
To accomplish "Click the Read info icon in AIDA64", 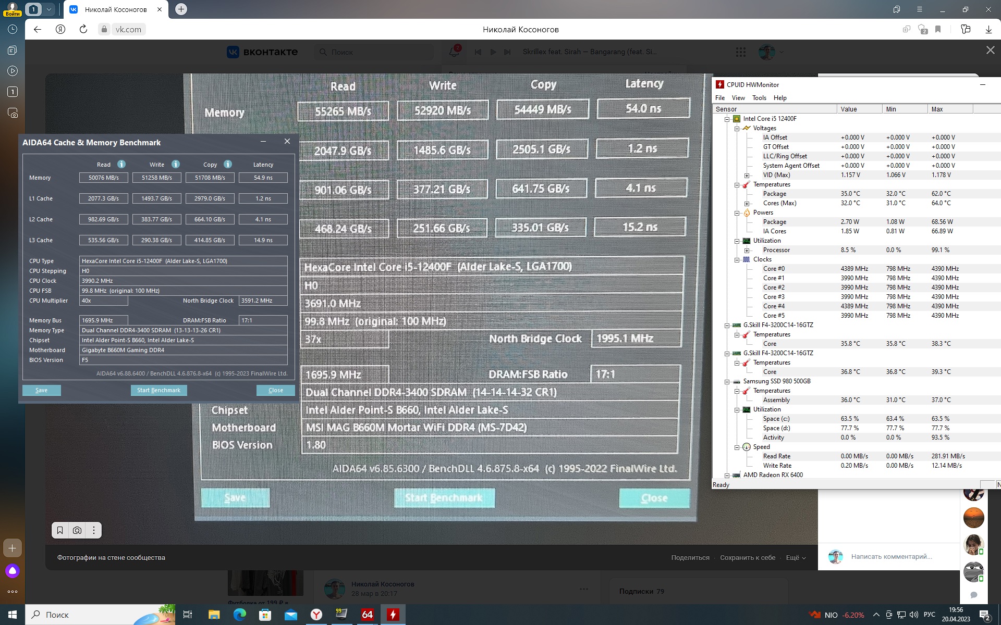I will pyautogui.click(x=121, y=164).
